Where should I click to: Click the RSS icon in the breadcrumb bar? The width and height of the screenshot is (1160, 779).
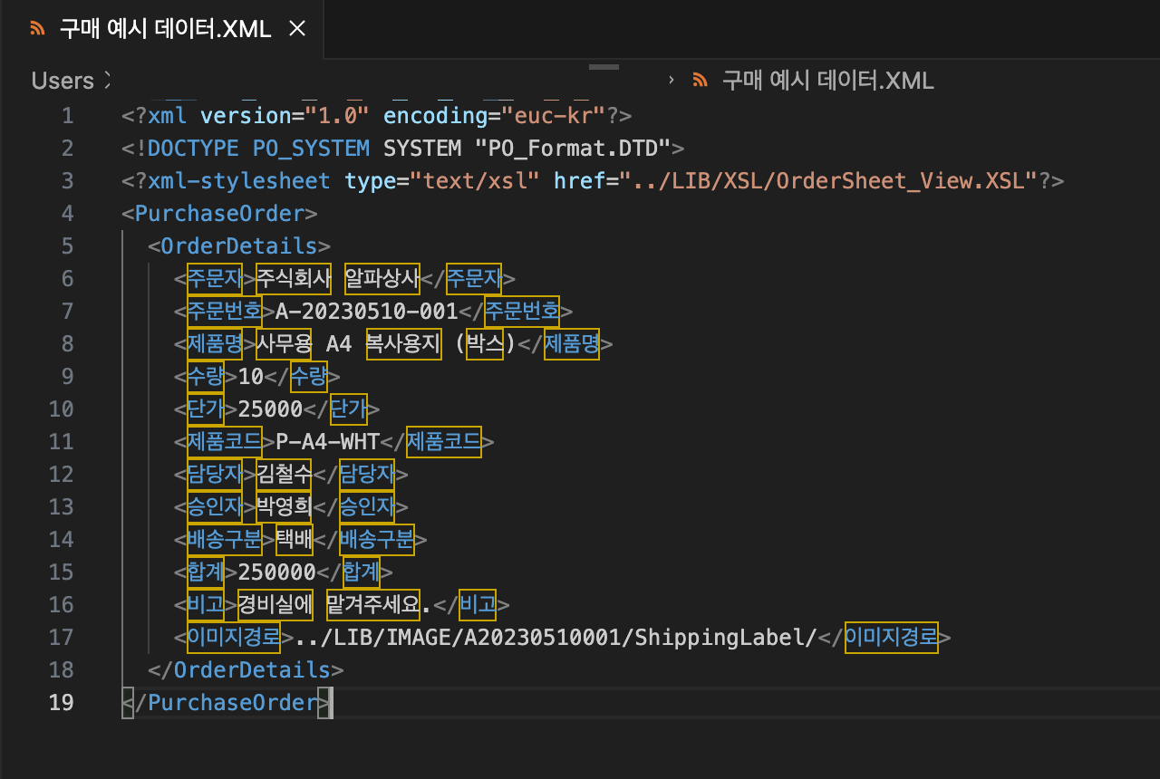(700, 80)
